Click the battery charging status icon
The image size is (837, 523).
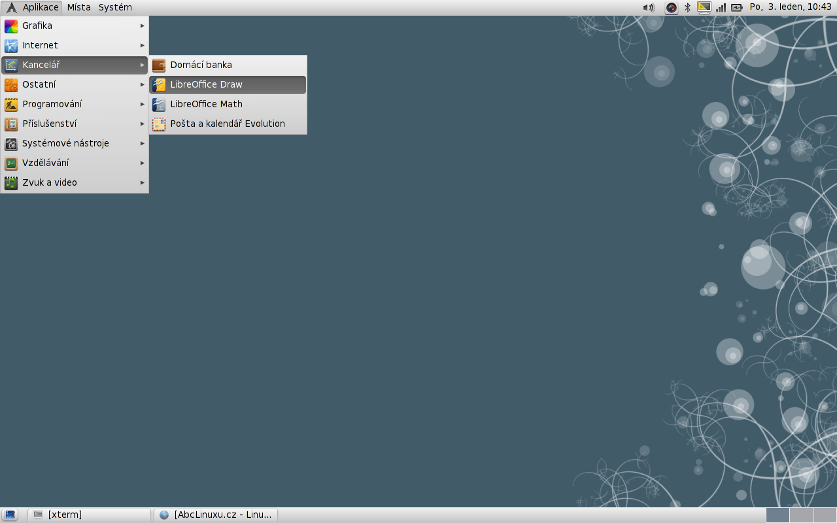click(737, 8)
